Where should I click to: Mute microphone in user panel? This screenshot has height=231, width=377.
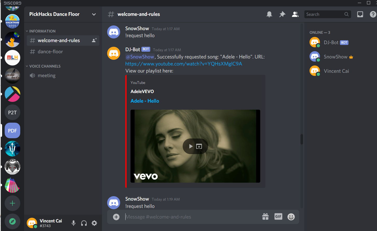coord(74,223)
